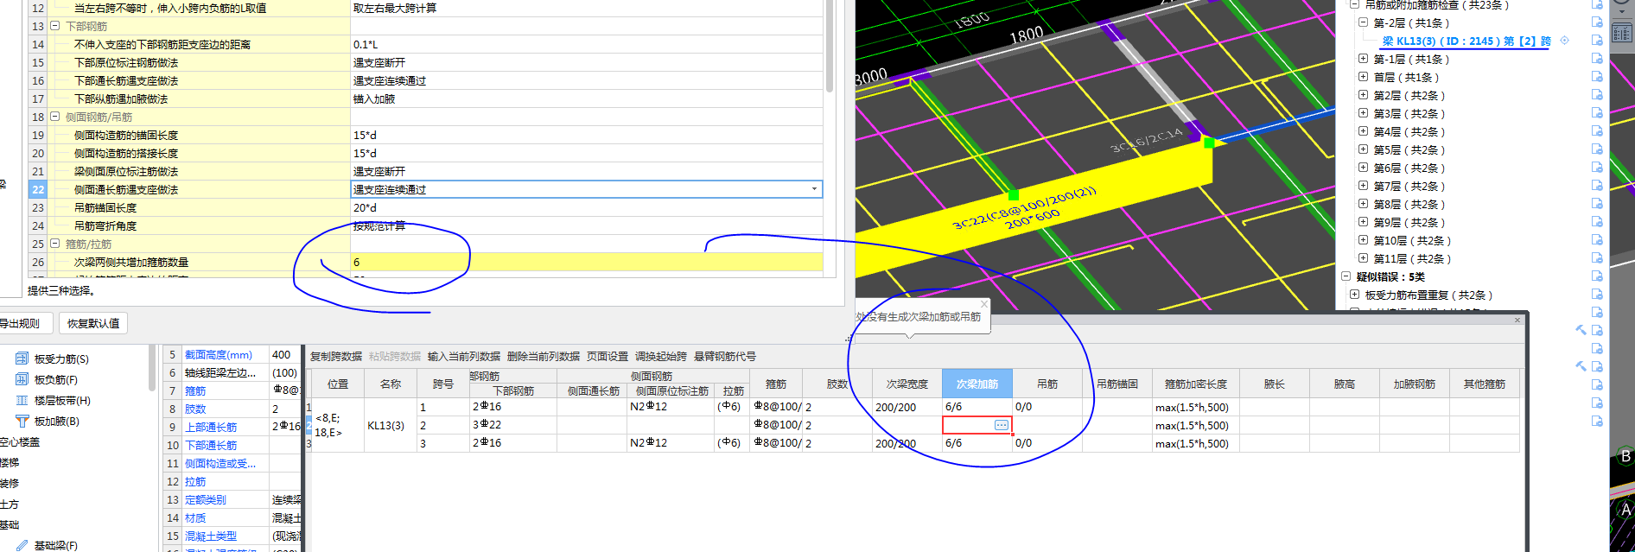The image size is (1635, 552).
Task: Click document icon on 第4层 row
Action: coord(1597,131)
